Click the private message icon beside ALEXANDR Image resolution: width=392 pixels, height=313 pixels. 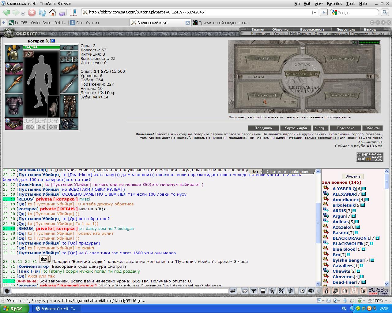point(326,194)
